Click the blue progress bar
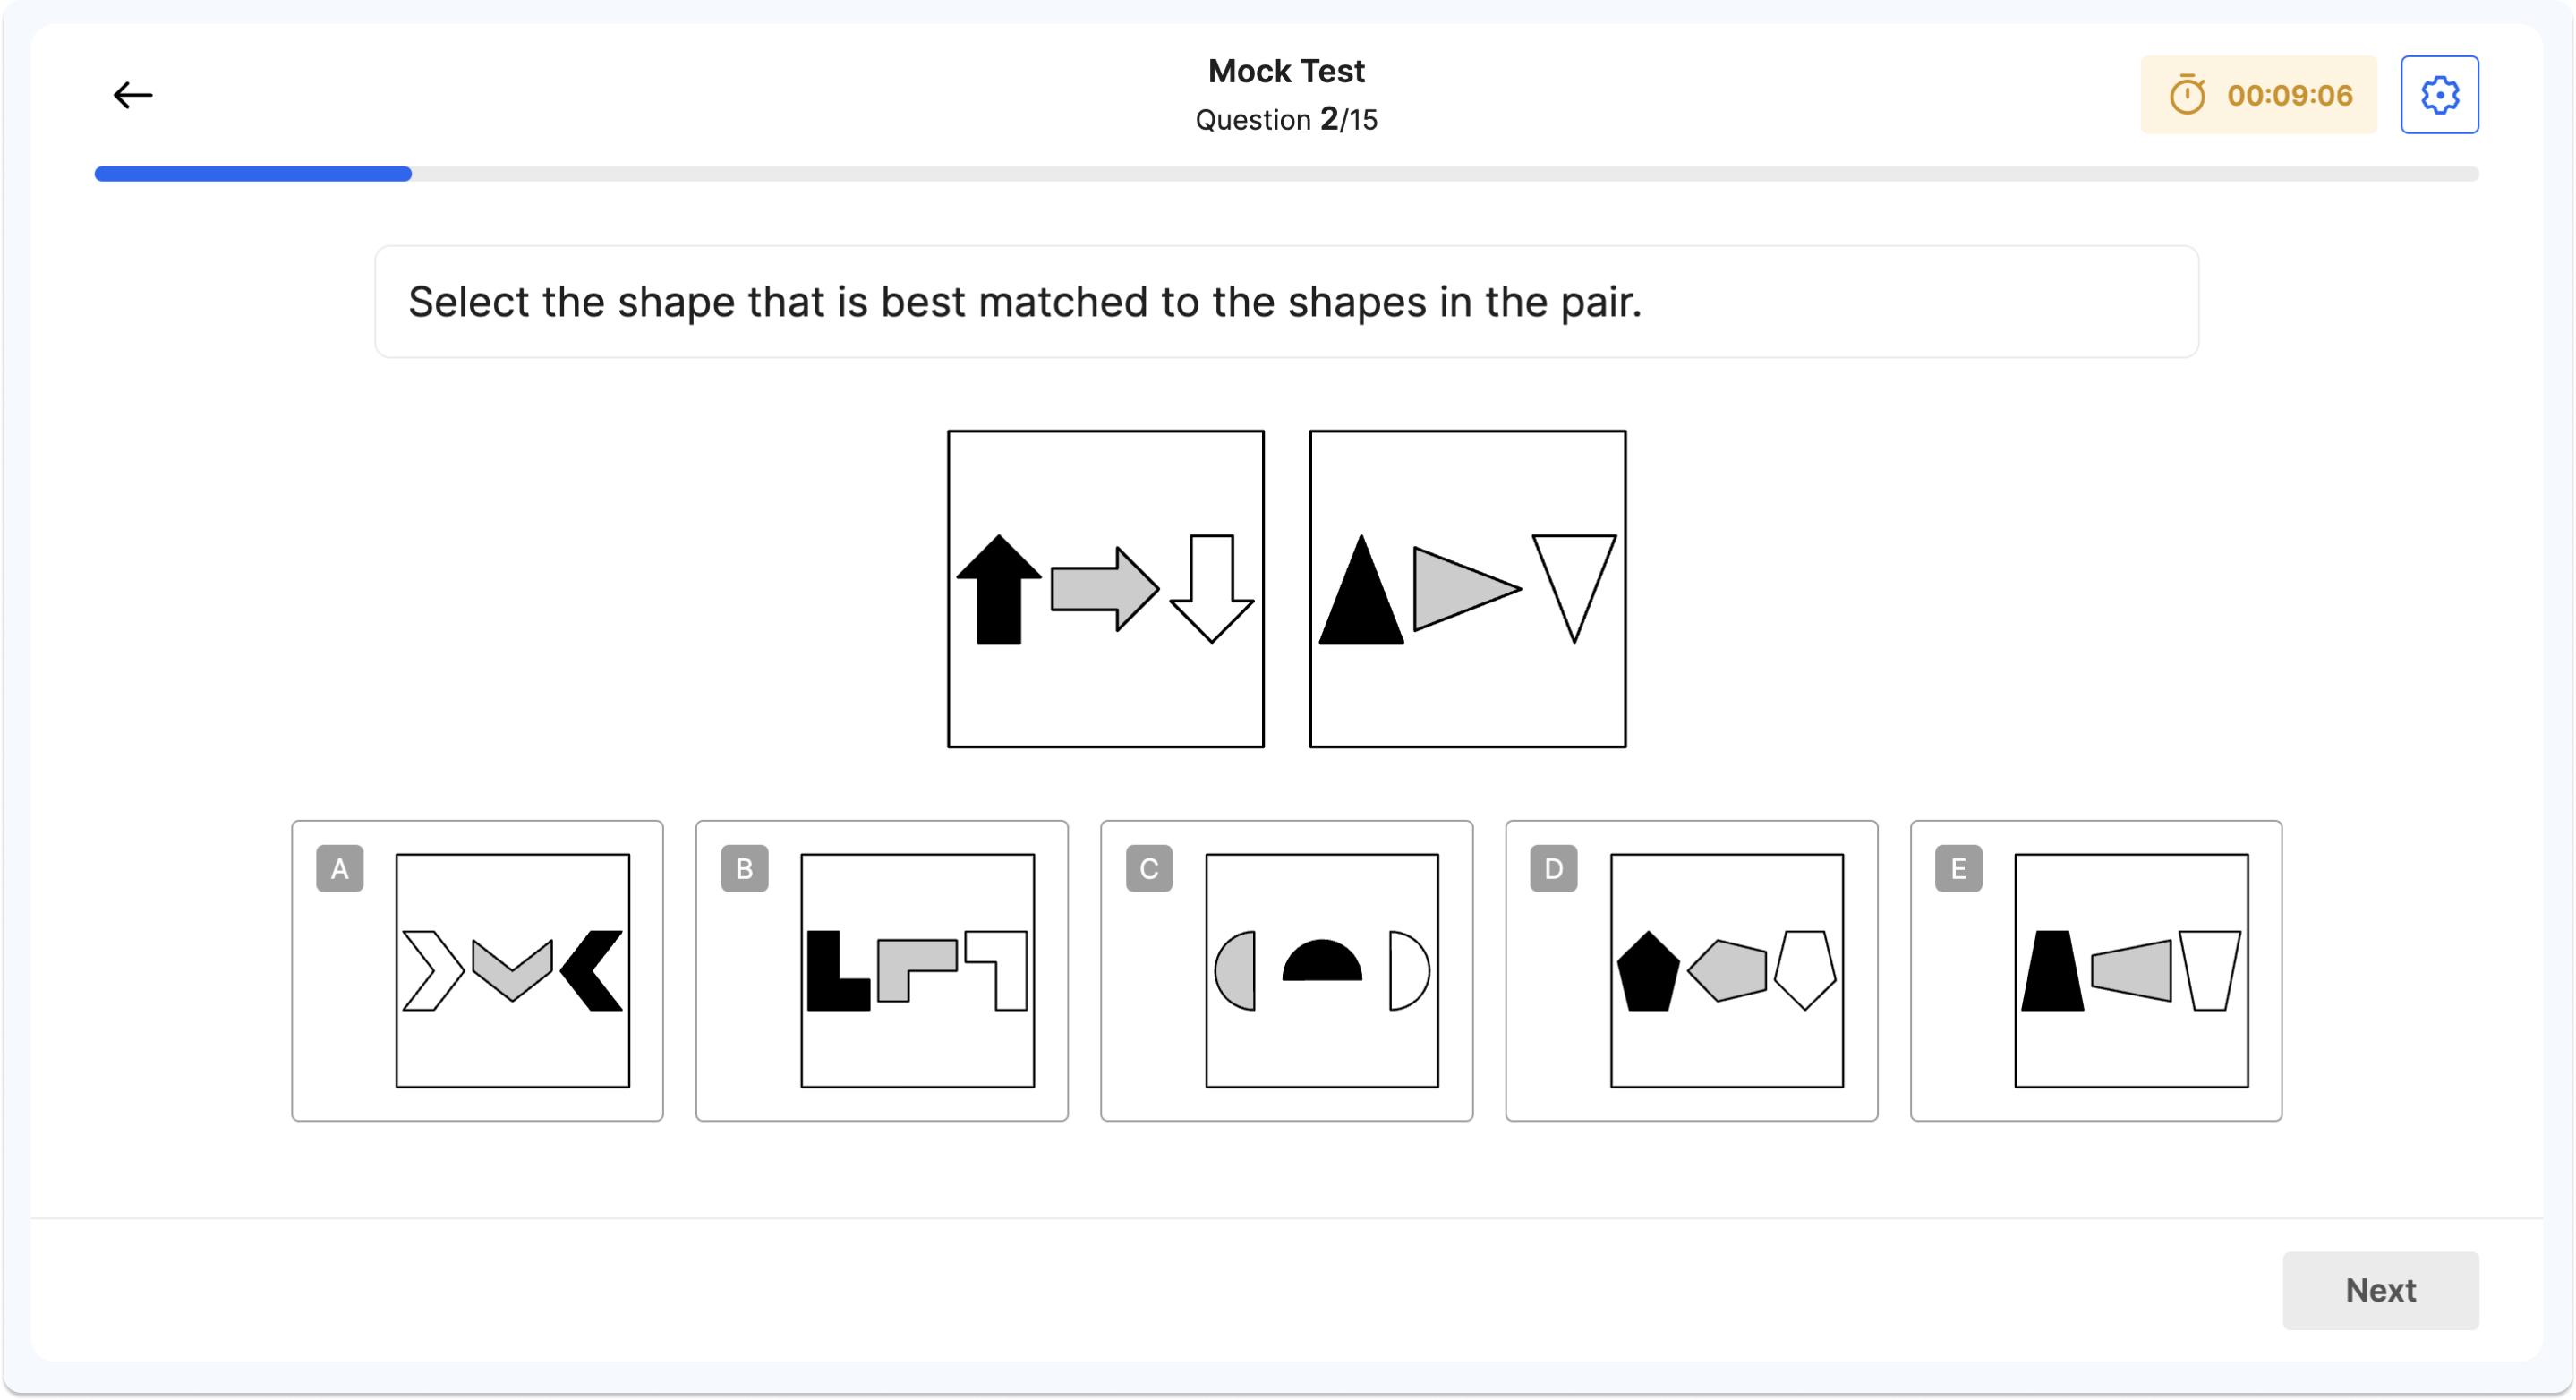2576x1400 pixels. click(x=253, y=173)
